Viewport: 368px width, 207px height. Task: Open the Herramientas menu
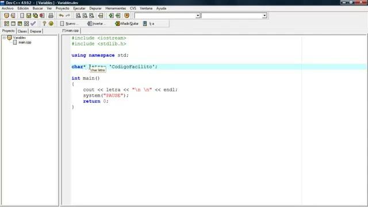click(x=116, y=8)
